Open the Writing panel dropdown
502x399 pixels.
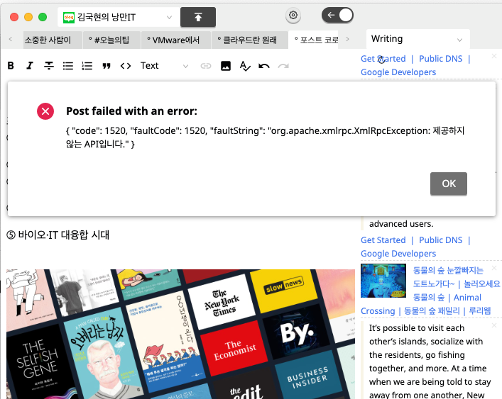point(418,39)
